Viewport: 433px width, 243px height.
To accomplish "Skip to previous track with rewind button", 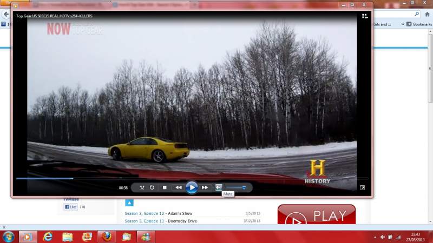I will (x=178, y=187).
